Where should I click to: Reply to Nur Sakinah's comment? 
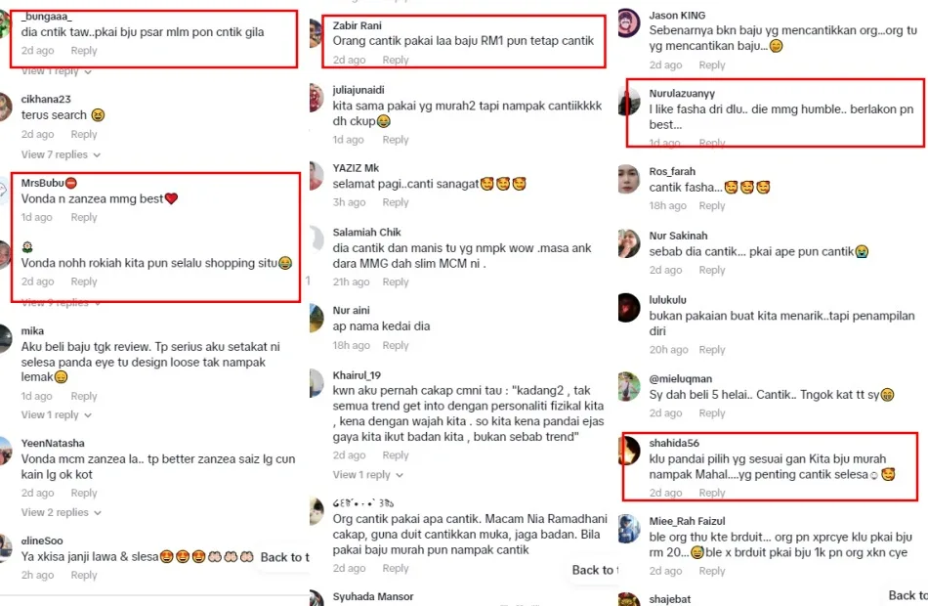(x=712, y=270)
